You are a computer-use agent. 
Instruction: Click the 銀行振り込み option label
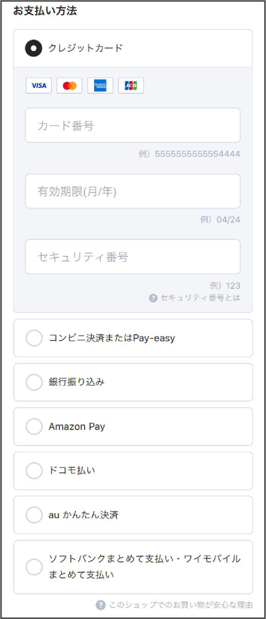tap(76, 382)
